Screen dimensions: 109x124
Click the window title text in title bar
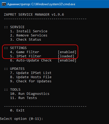pyautogui.click(x=41, y=4)
